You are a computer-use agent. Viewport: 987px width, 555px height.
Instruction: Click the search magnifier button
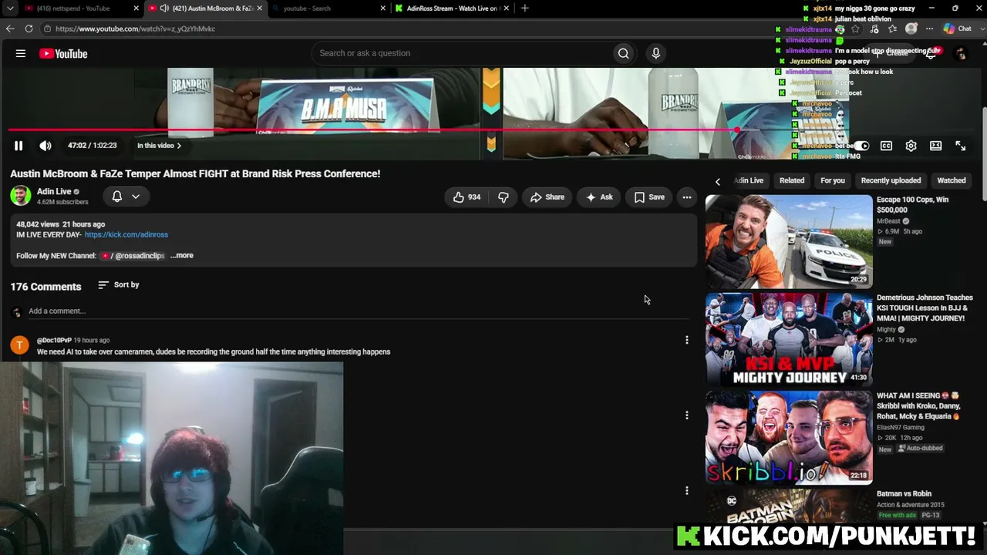(x=623, y=53)
